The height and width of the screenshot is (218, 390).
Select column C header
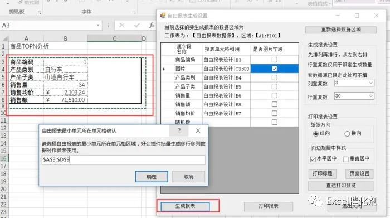[x=114, y=38]
